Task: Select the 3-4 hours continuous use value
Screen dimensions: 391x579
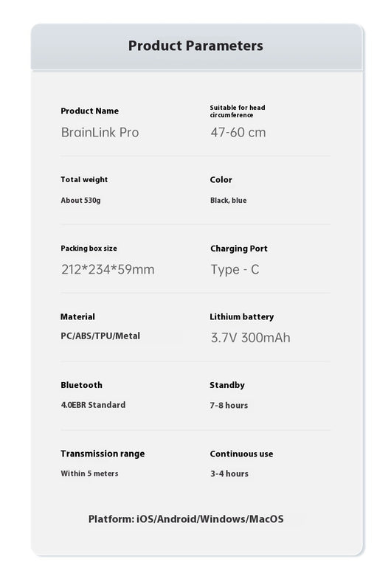Action: coord(229,474)
